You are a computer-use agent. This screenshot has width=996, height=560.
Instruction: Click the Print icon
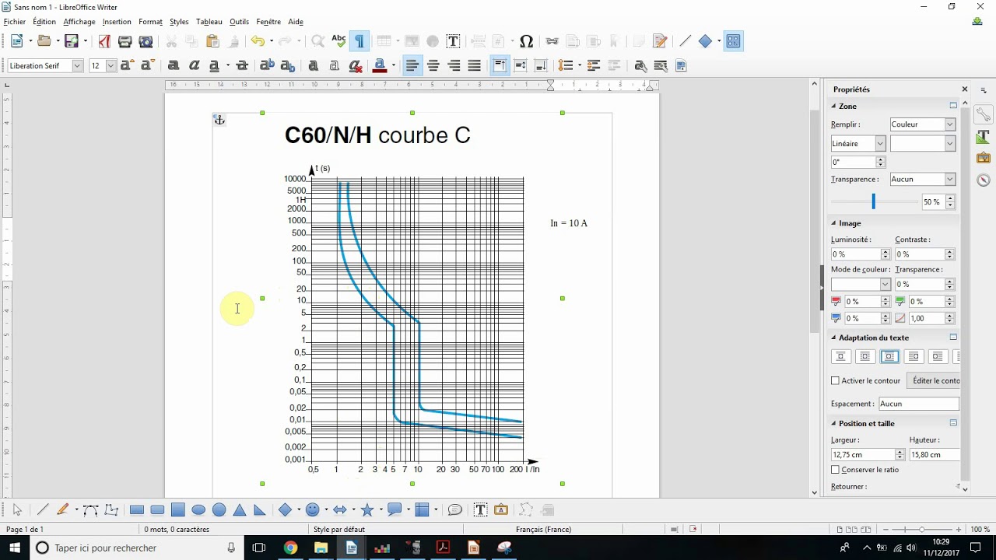pyautogui.click(x=124, y=41)
